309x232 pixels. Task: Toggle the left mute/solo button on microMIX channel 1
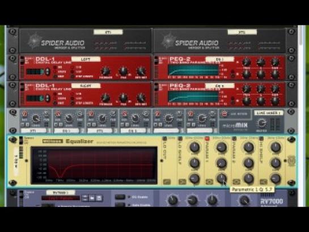coord(23,125)
